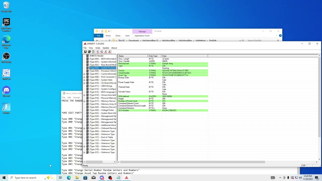
Task: Click the DMIEDIT taskbar icon
Action: click(127, 178)
